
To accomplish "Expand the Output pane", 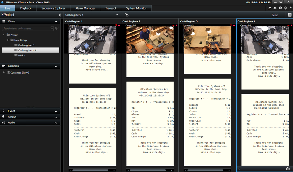I will [56, 117].
